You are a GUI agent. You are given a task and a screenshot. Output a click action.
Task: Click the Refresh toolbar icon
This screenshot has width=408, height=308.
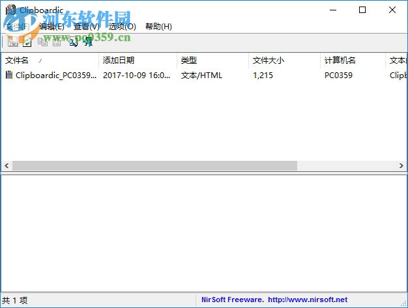pyautogui.click(x=27, y=42)
